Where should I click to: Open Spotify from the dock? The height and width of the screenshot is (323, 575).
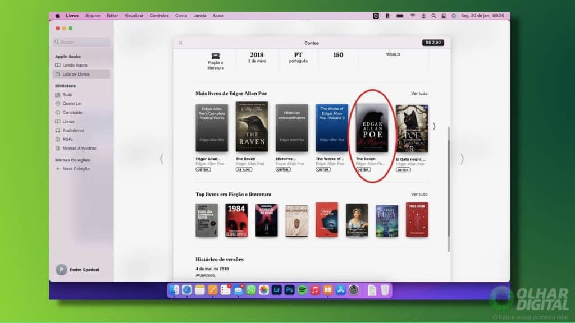click(x=302, y=290)
